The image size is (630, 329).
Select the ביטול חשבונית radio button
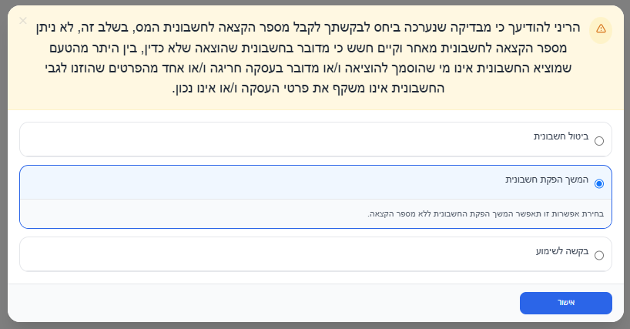pos(598,141)
